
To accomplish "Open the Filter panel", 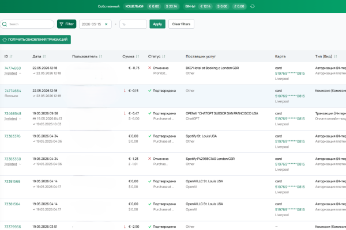I will [x=67, y=24].
